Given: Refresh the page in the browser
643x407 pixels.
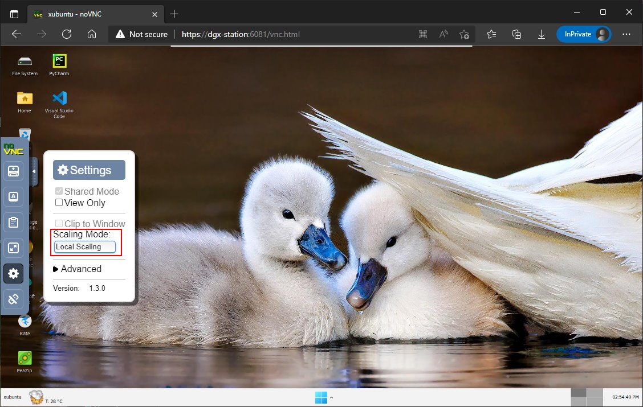Looking at the screenshot, I should 67,34.
